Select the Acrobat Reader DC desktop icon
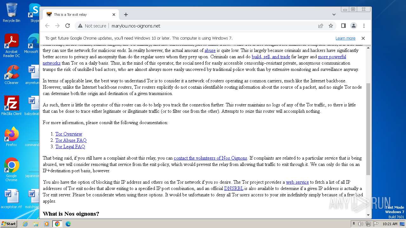The width and height of the screenshot is (406, 228). tap(11, 46)
